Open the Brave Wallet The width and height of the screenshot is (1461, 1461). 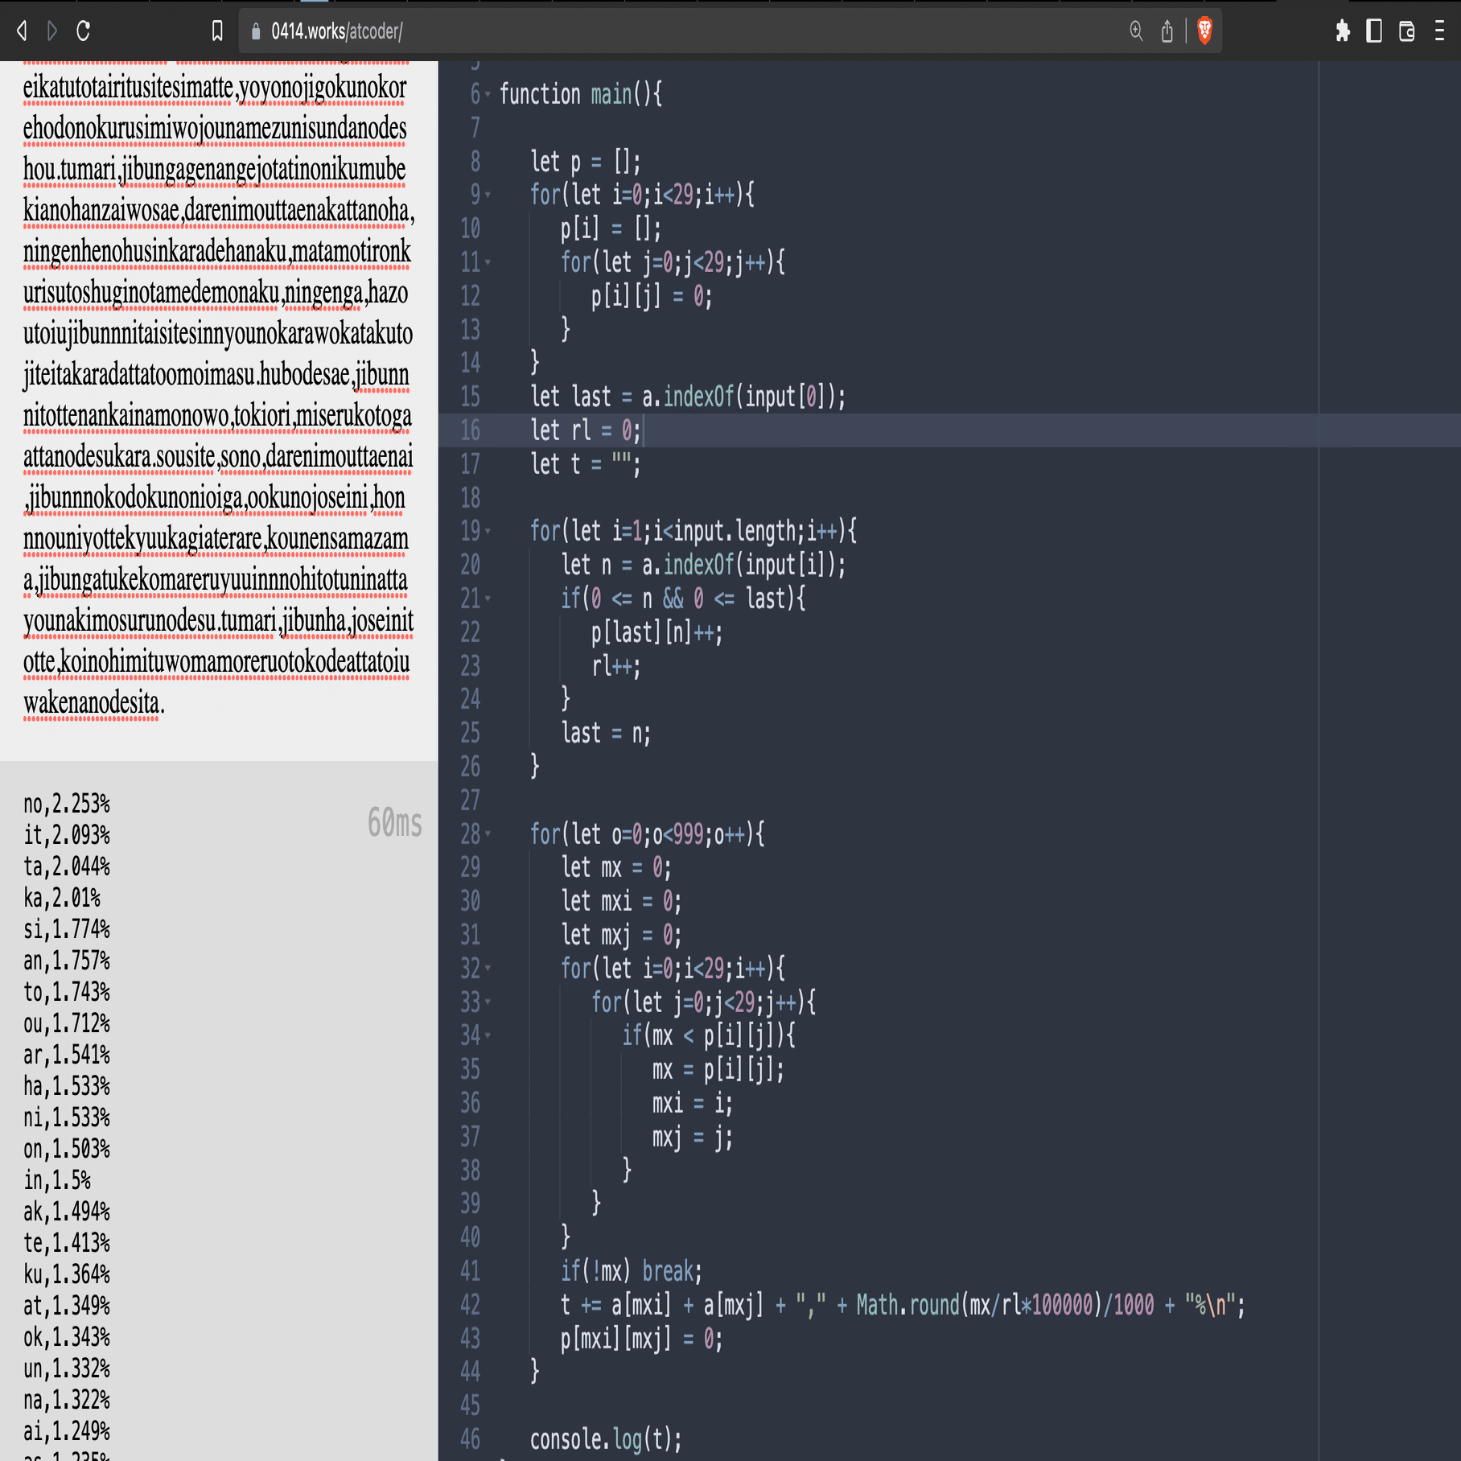1407,31
